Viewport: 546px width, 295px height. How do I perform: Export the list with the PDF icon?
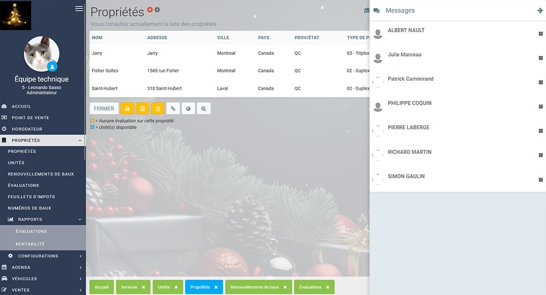pyautogui.click(x=158, y=109)
